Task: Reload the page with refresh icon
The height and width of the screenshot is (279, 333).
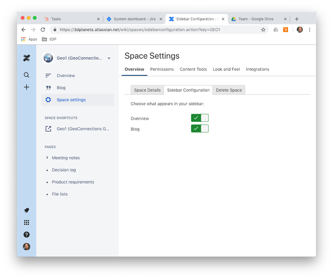Action: click(43, 30)
